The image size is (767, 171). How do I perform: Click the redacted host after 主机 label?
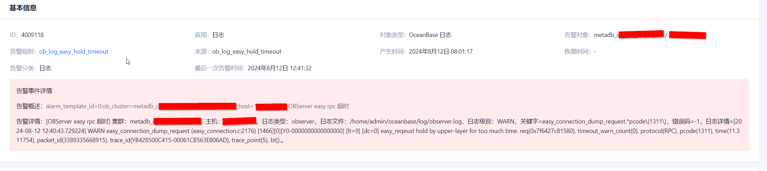240,121
